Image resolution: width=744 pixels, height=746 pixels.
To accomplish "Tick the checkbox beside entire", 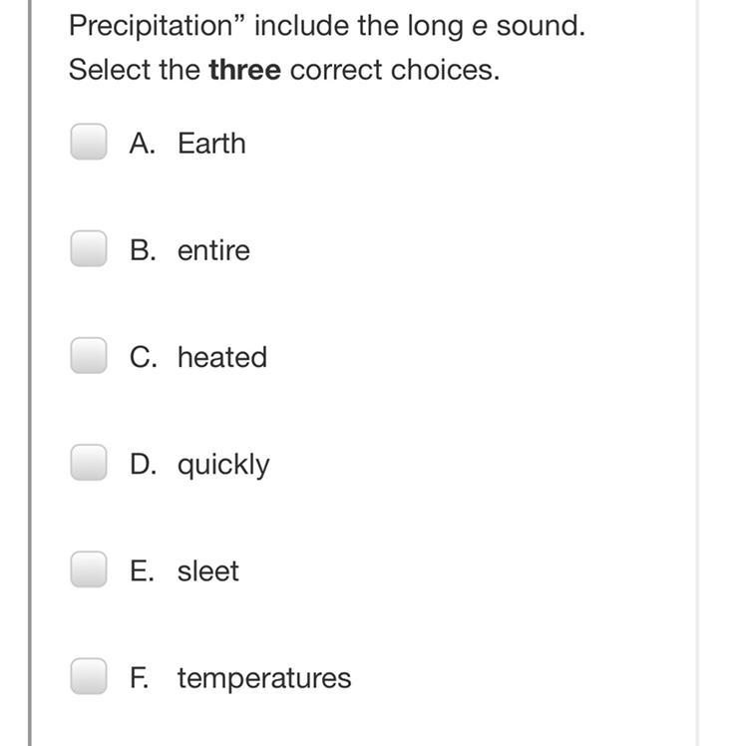I will pyautogui.click(x=88, y=249).
